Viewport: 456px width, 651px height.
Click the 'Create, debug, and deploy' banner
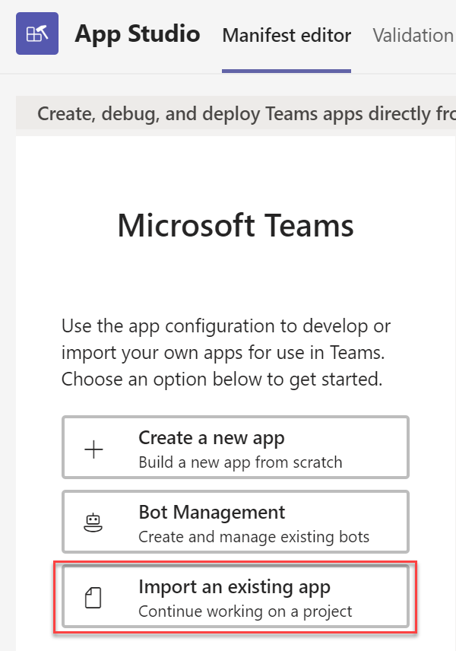(x=243, y=113)
